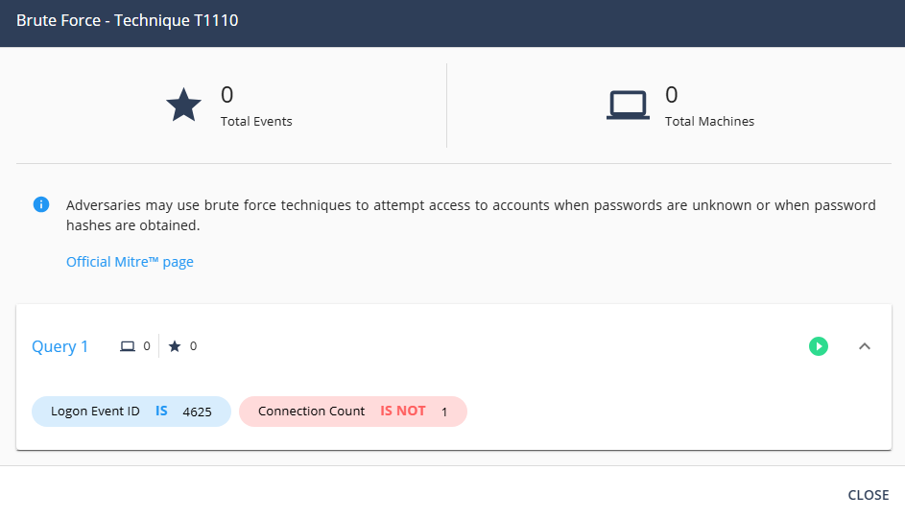Click the 4625 value in the Logon Event ID chip
This screenshot has height=518, width=905.
[x=197, y=412]
